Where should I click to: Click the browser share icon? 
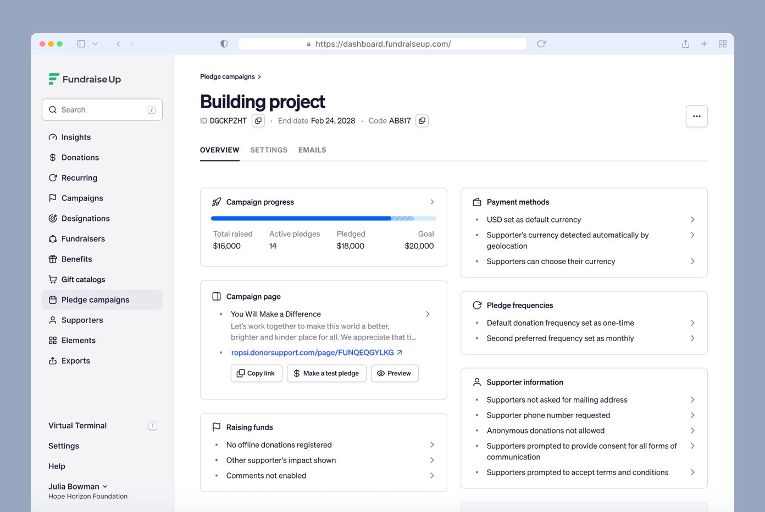point(685,44)
